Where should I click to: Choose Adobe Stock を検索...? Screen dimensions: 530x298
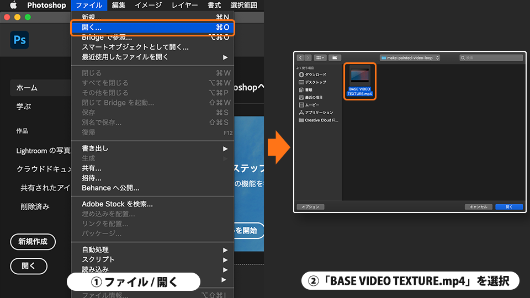tap(152, 204)
